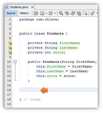This screenshot has width=103, height=113.
Task: Jump to Last Edit location icon
Action: coord(36,13)
